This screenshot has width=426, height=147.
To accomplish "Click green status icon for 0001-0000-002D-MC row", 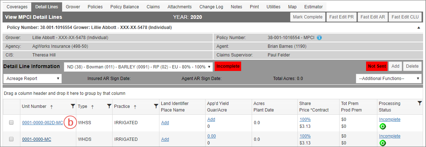I will coord(383,126).
